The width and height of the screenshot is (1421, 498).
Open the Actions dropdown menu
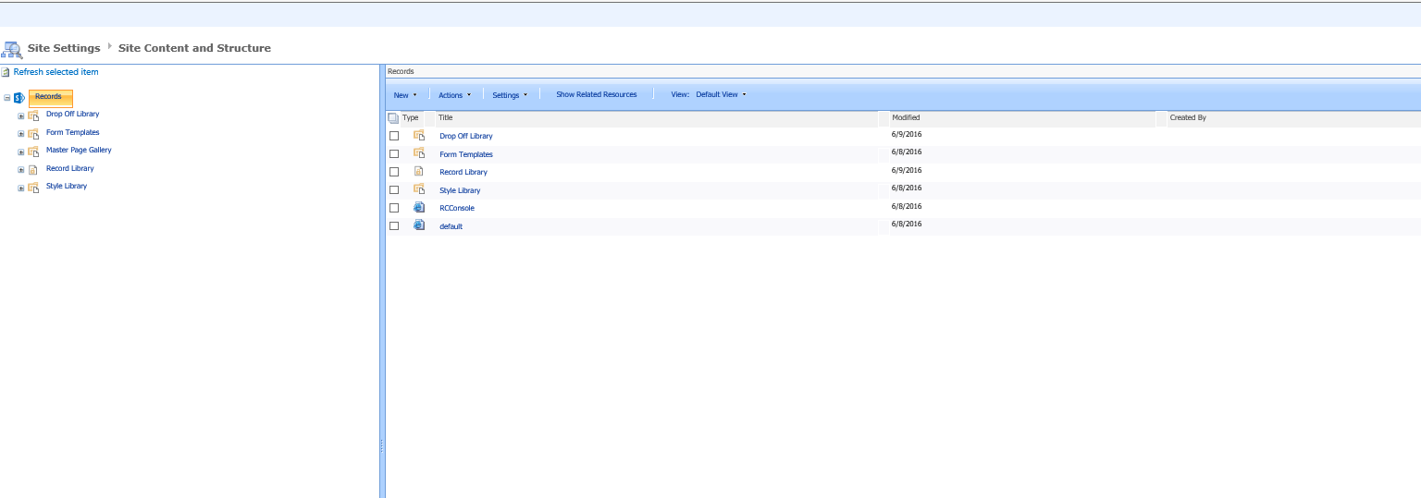point(454,95)
